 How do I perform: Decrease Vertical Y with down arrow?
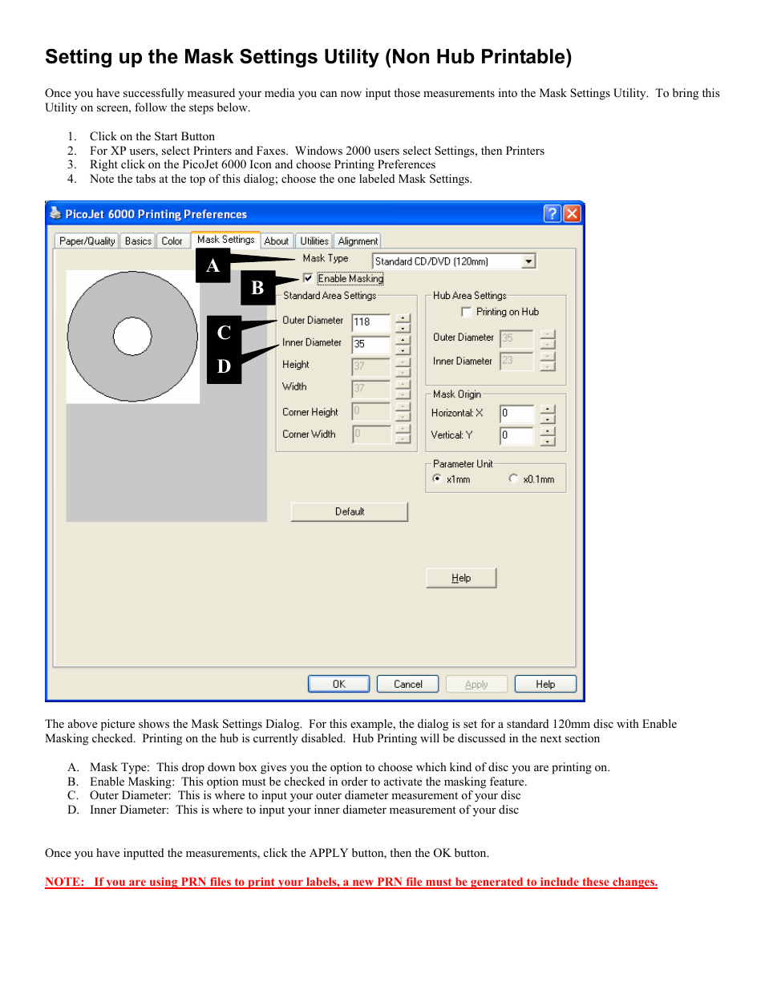point(548,440)
